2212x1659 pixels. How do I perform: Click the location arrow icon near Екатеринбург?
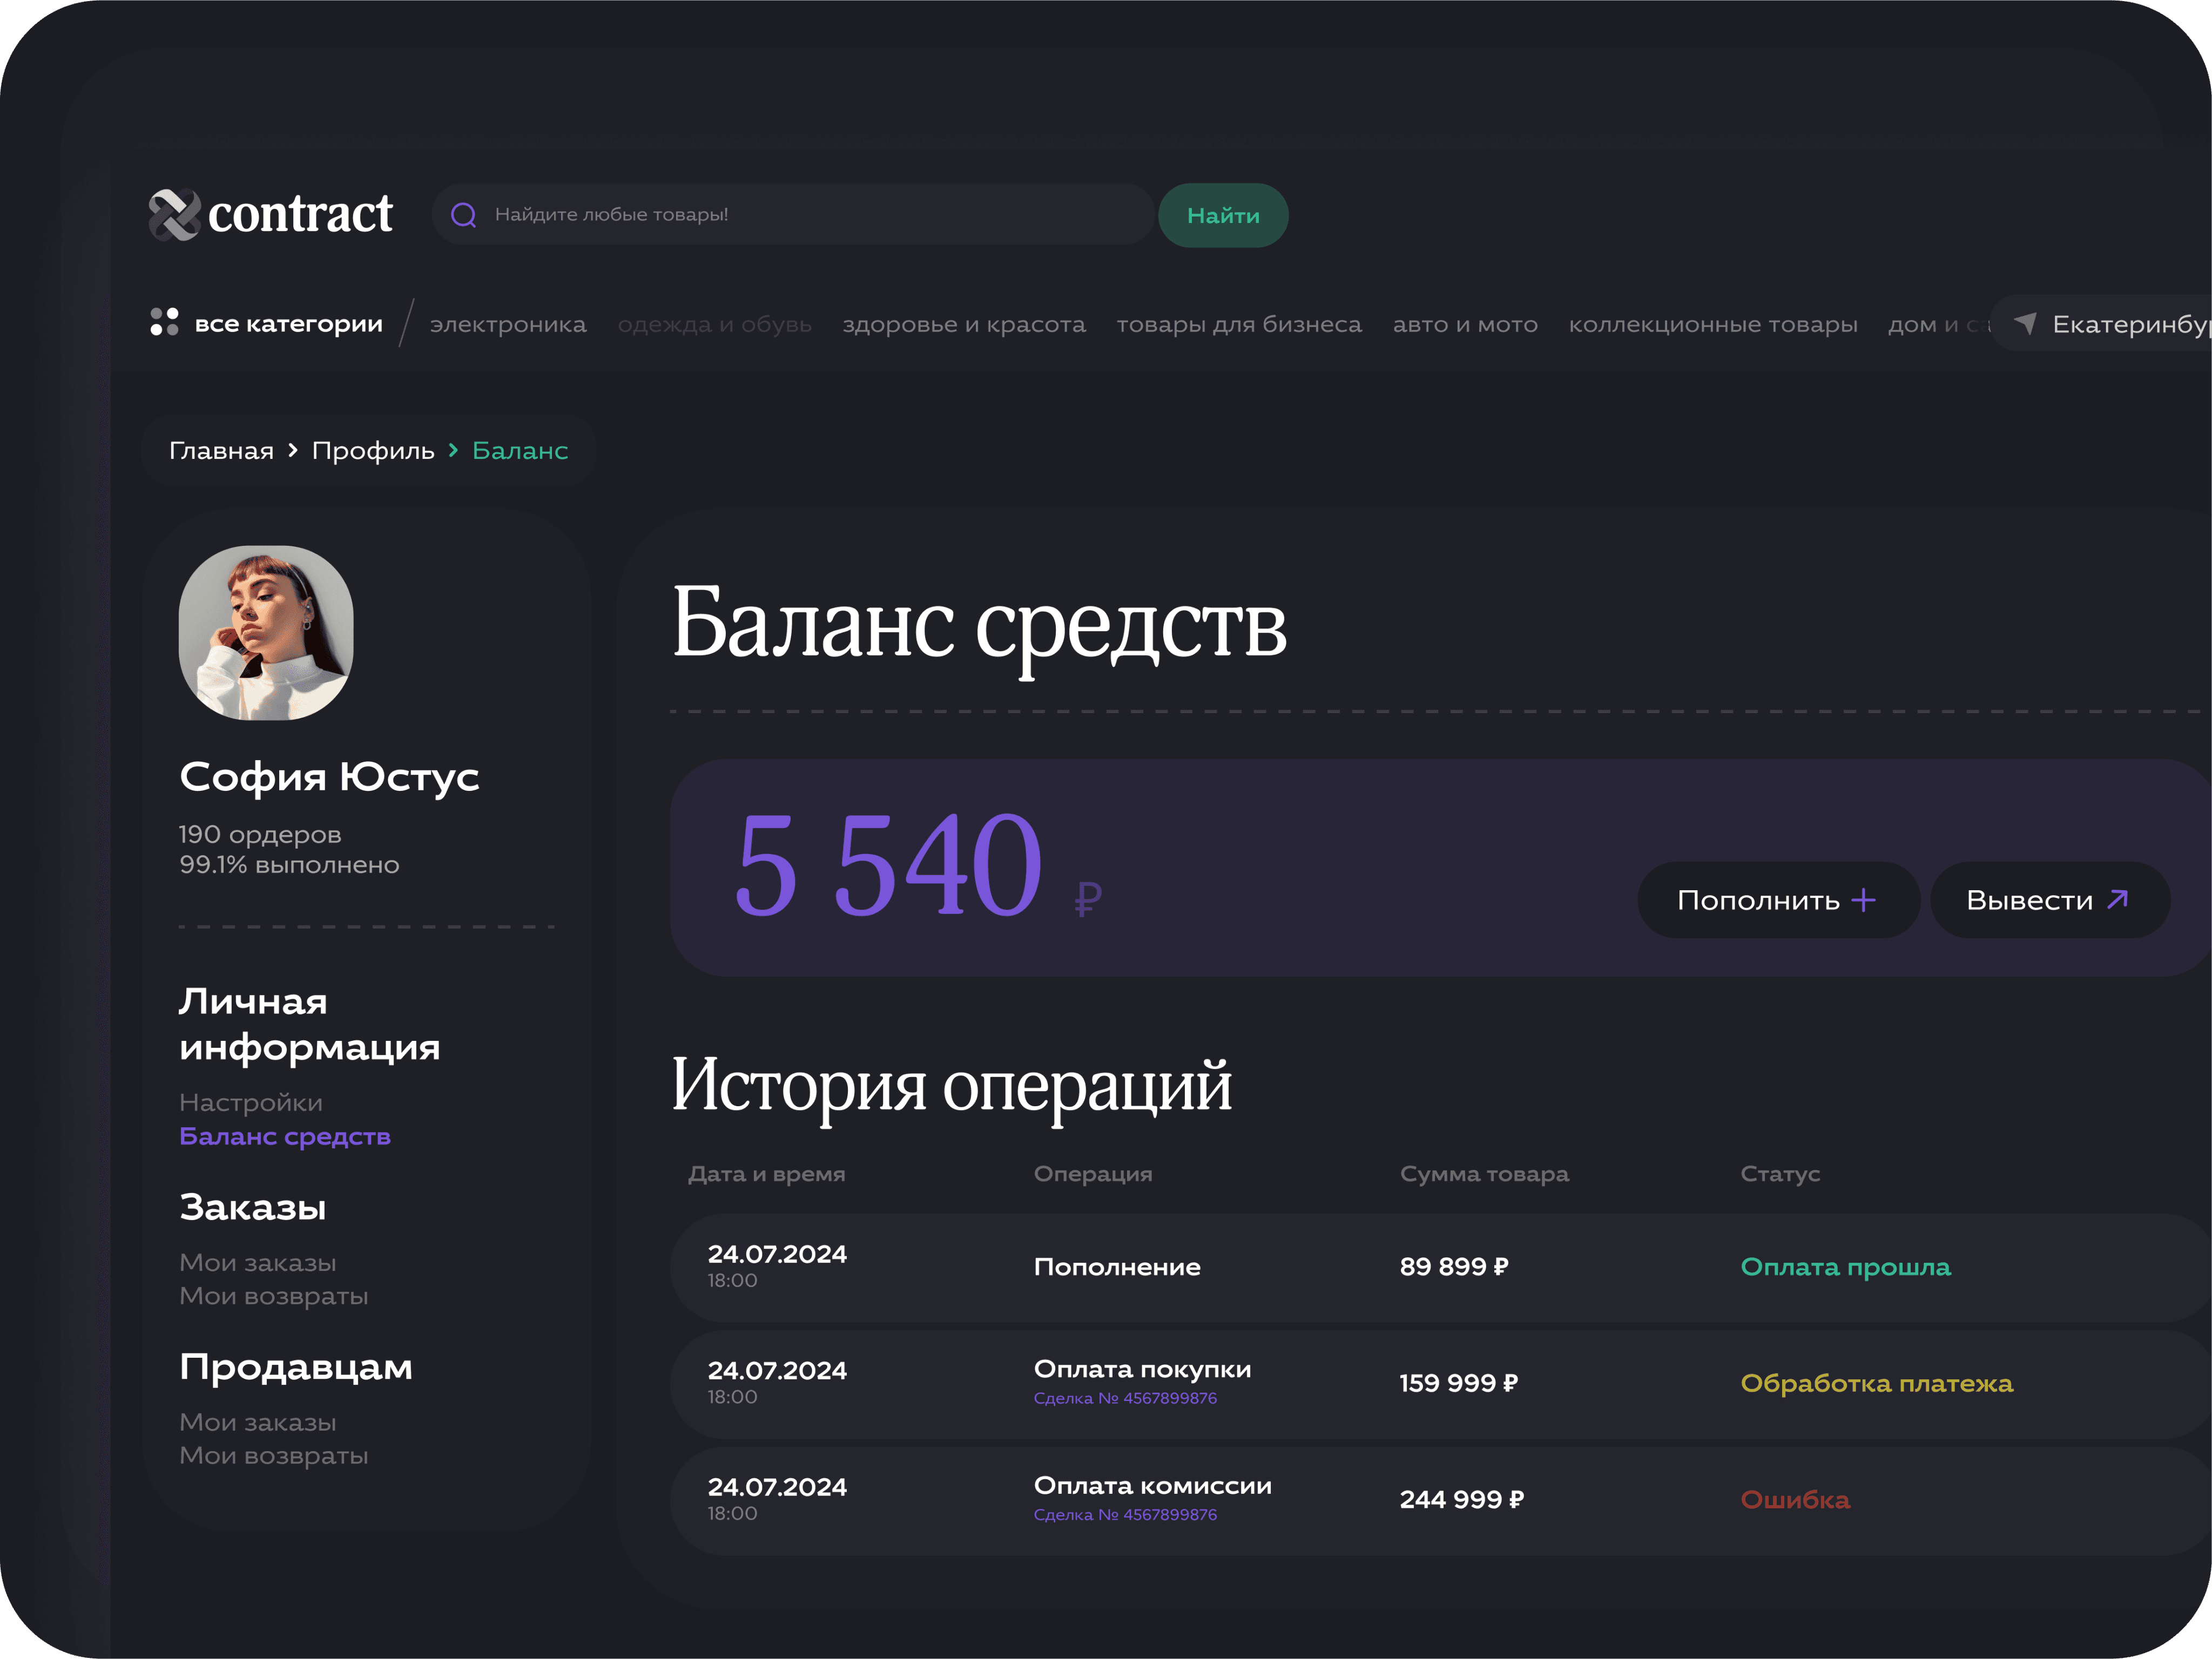[x=2025, y=323]
